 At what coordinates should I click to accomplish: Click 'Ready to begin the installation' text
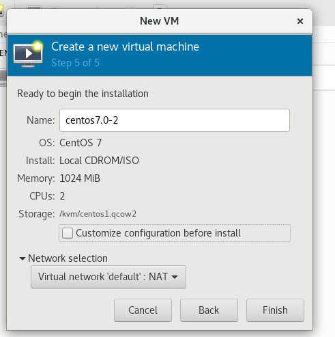pyautogui.click(x=83, y=94)
